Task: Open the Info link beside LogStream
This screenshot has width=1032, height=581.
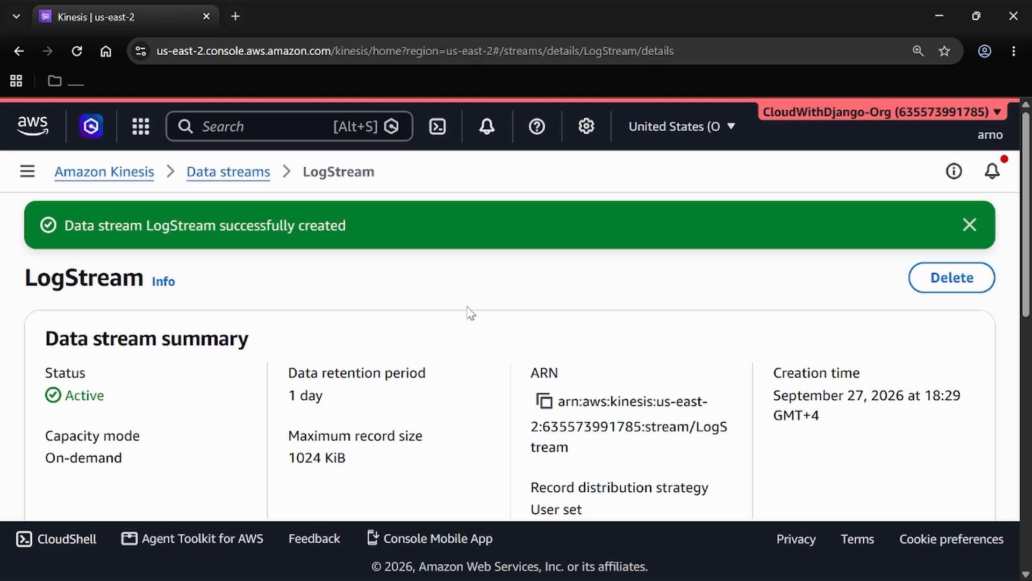Action: tap(163, 281)
